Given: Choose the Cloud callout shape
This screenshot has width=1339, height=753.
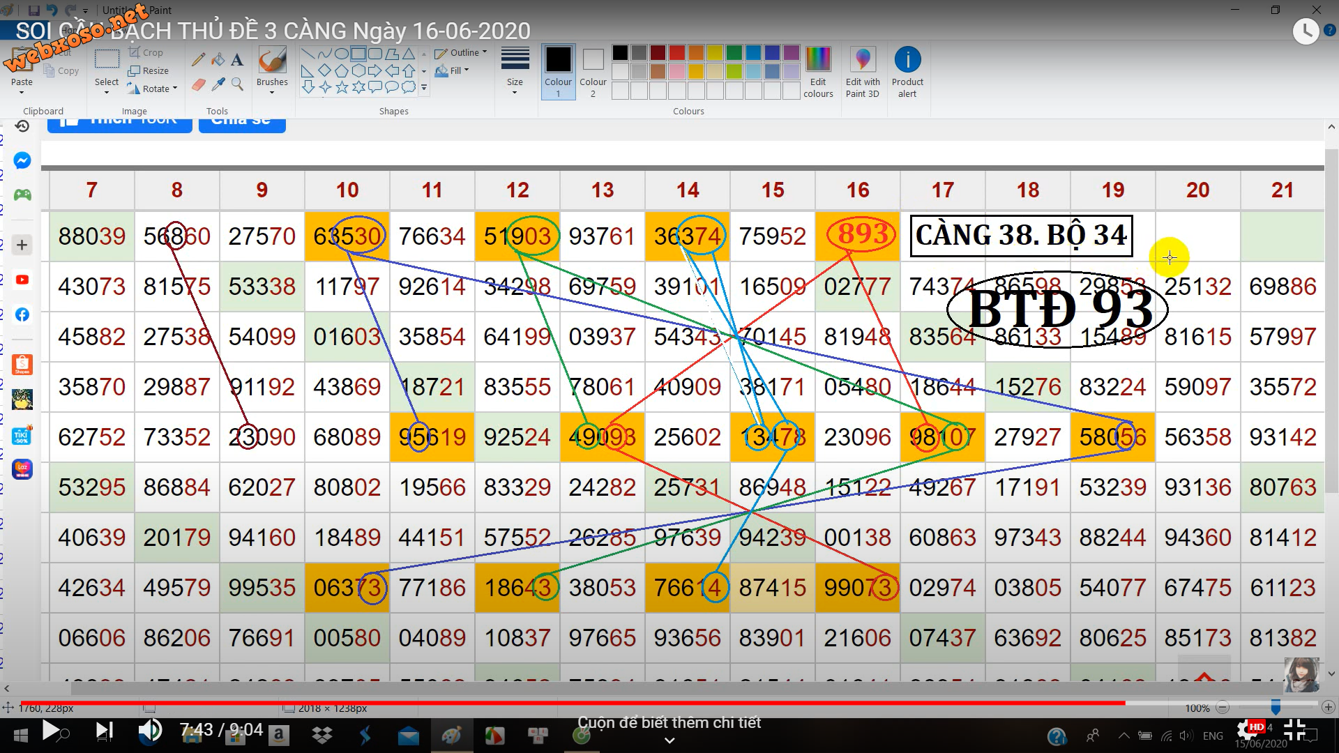Looking at the screenshot, I should click(x=409, y=87).
